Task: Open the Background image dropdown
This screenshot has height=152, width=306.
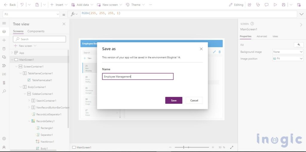Action: pos(288,52)
